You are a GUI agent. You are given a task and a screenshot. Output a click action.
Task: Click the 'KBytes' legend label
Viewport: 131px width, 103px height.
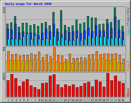[x=128, y=92]
